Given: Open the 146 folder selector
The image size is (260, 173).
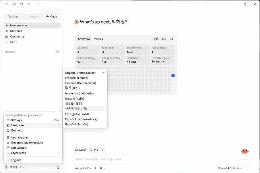Looking at the screenshot, I should coord(94,150).
